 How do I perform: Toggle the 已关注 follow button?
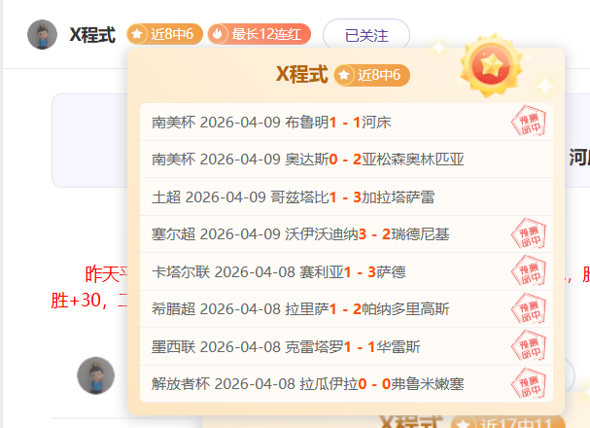pyautogui.click(x=365, y=35)
